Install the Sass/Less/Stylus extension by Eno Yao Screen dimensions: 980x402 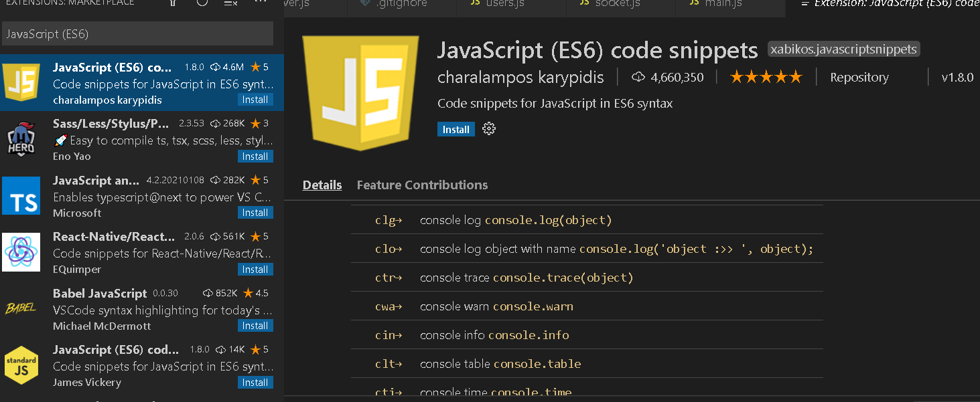pos(255,157)
